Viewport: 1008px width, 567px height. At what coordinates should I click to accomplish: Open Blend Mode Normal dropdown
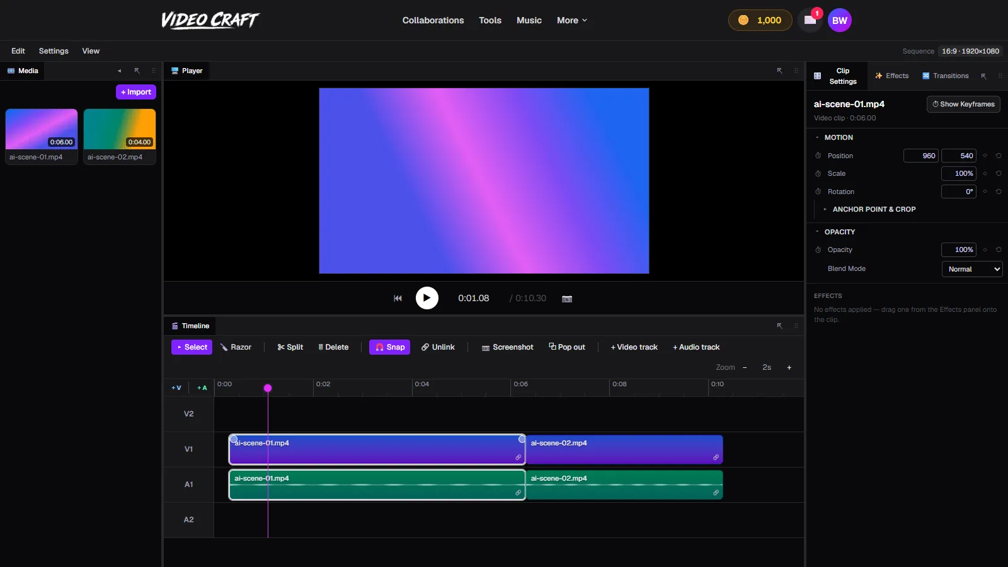click(x=972, y=269)
